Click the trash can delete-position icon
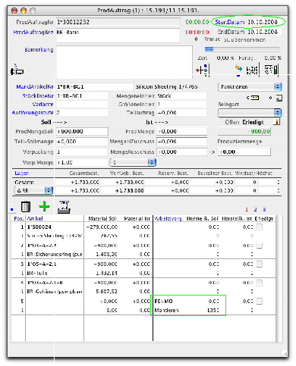 [x=26, y=207]
